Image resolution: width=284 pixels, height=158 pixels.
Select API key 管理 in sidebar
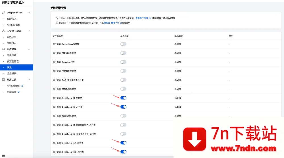point(14,25)
